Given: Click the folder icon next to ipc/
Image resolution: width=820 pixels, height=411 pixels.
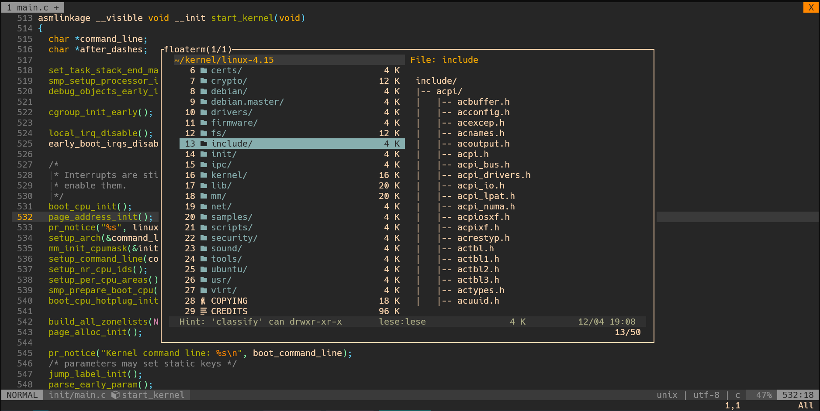Looking at the screenshot, I should (204, 164).
